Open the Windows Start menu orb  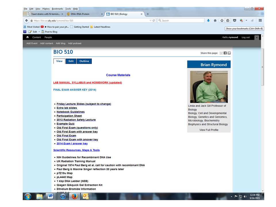28,196
